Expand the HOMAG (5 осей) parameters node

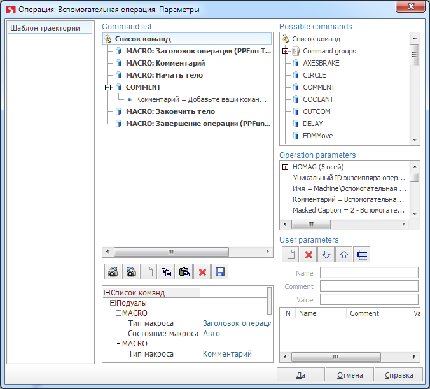click(285, 167)
